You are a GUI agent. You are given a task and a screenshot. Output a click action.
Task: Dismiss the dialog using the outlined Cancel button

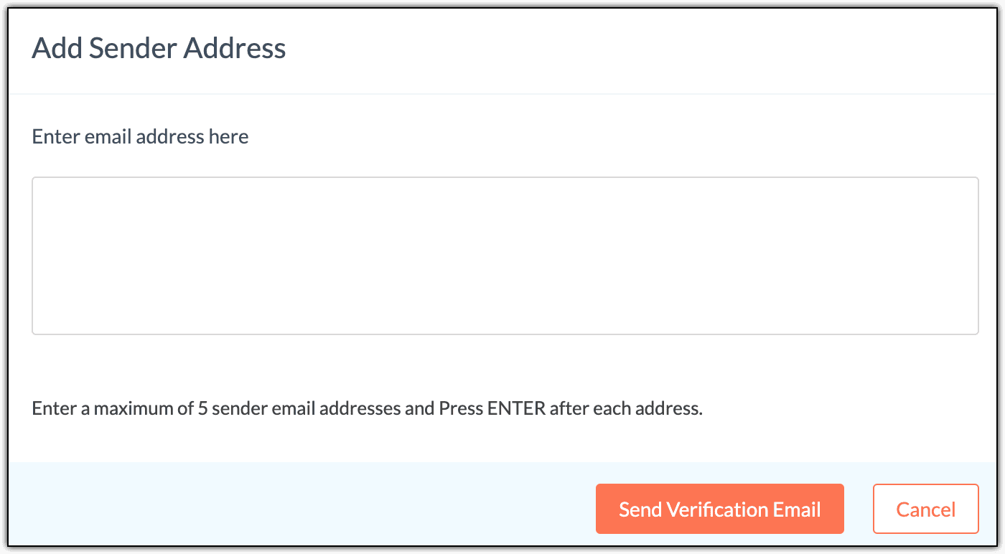tap(925, 509)
